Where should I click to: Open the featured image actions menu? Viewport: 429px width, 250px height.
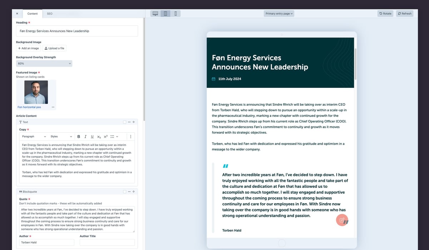tap(53, 107)
